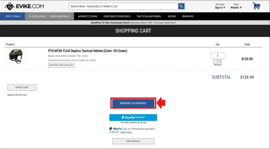Click Save For Later (Wishlist) button
This screenshot has width=270, height=149.
[x=61, y=65]
